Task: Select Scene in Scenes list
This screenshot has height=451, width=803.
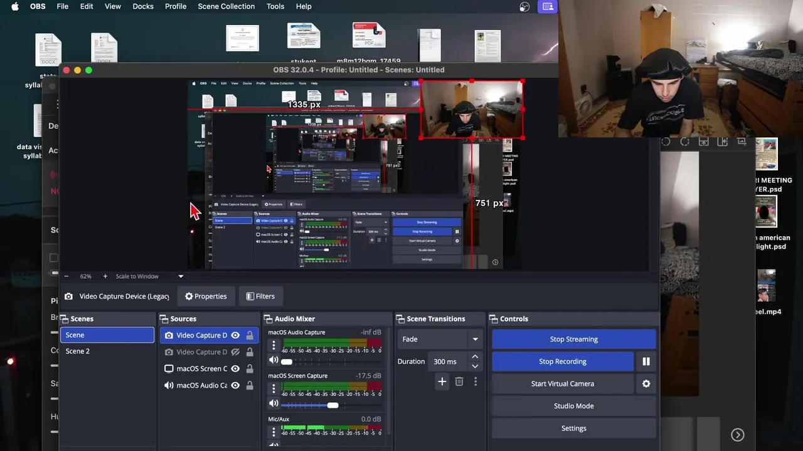Action: point(107,335)
